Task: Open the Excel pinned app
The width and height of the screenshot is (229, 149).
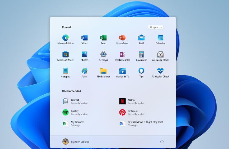Action: click(103, 40)
